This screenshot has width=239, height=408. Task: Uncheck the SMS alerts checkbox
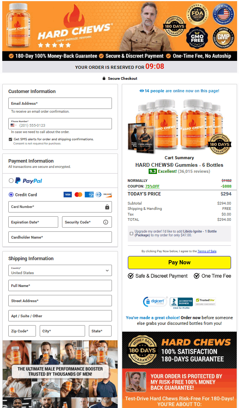click(x=11, y=139)
